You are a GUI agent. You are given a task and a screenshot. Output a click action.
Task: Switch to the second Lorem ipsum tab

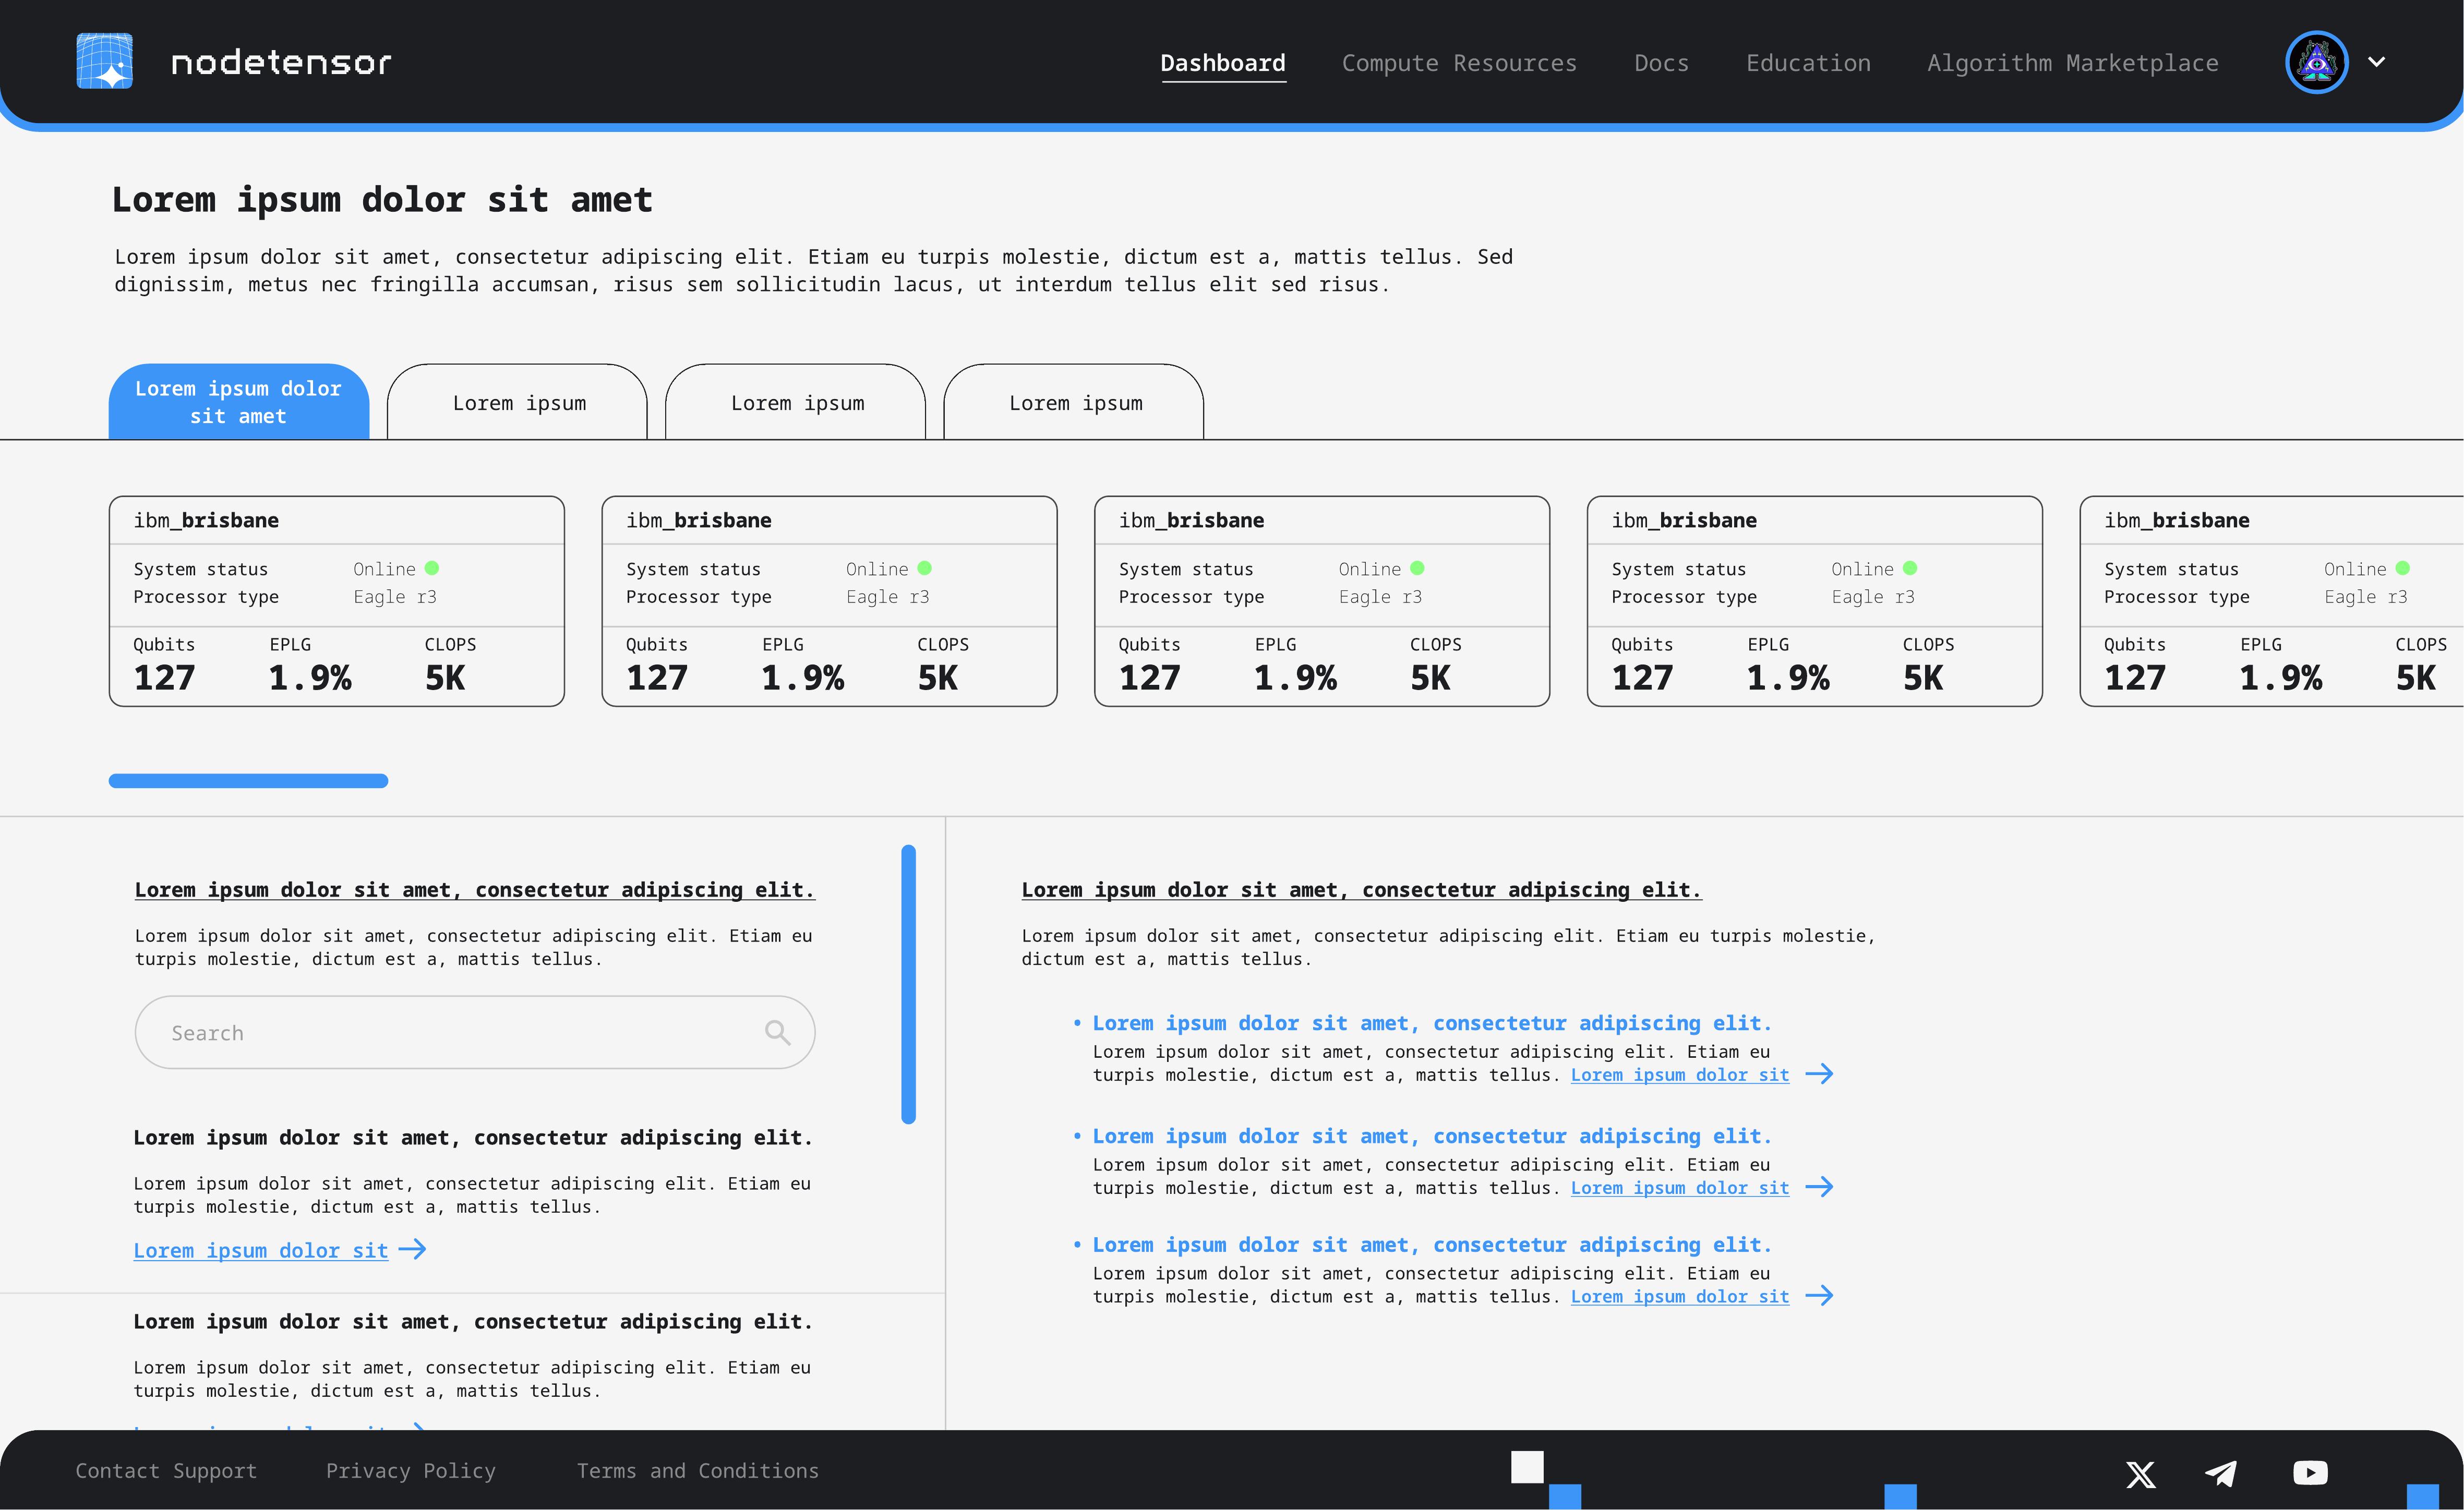(x=517, y=402)
